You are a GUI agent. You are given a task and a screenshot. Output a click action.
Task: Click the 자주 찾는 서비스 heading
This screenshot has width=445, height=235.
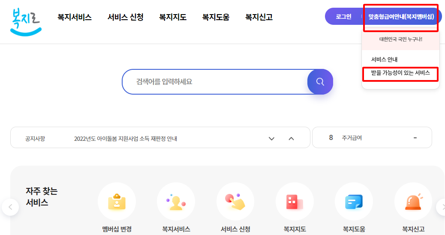(42, 197)
